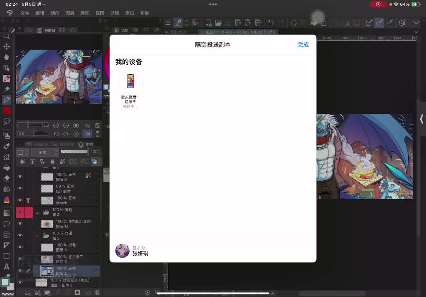426x297 pixels.
Task: Open the 滤镜 menu
Action: [115, 13]
